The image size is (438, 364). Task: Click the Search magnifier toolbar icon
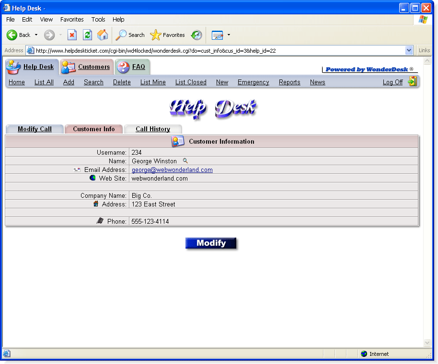(x=121, y=35)
